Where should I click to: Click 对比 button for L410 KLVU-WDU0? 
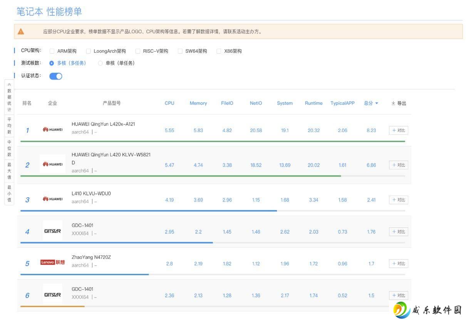coord(399,199)
